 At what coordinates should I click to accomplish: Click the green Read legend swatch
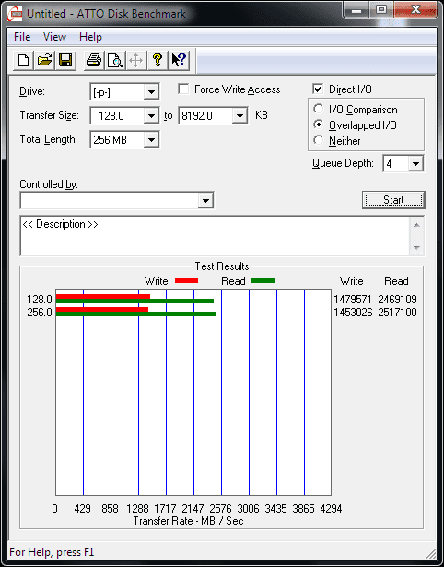pos(263,280)
